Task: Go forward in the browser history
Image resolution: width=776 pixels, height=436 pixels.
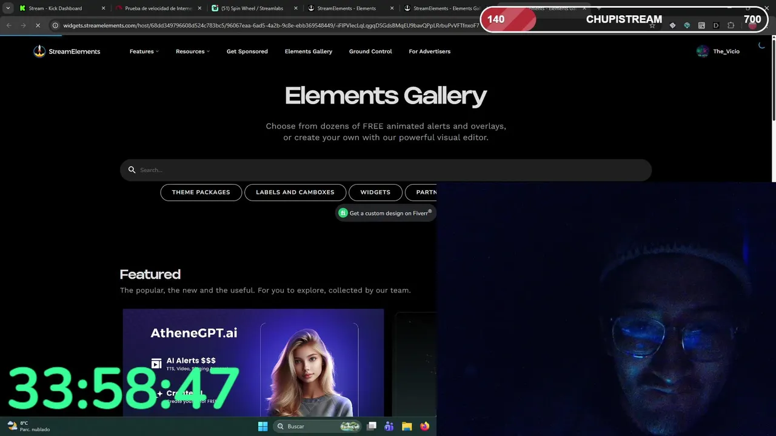Action: tap(23, 25)
